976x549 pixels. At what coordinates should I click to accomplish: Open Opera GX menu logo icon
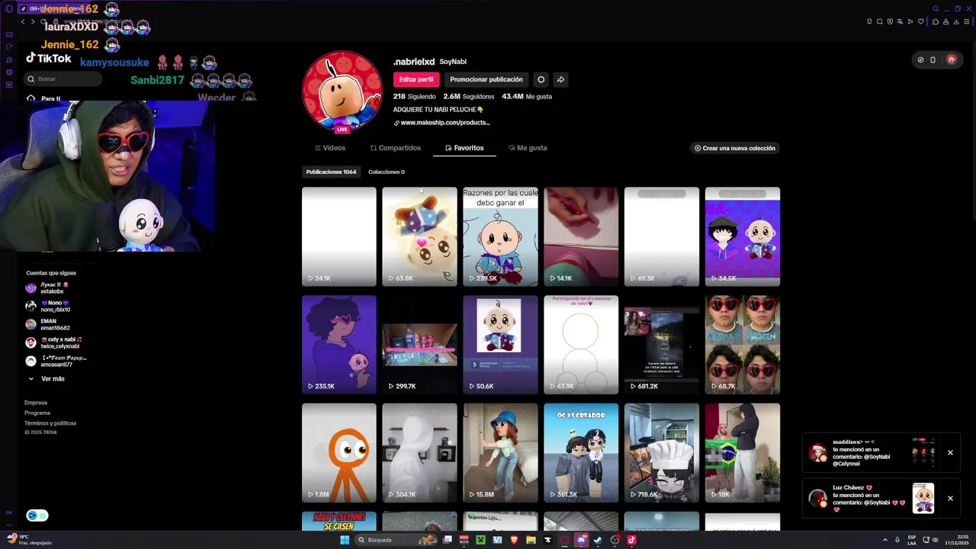(x=9, y=8)
